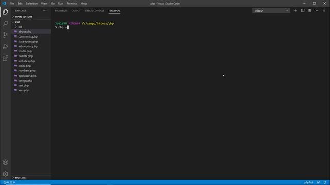330x185 pixels.
Task: Open echo-print.php file
Action: tap(31, 46)
